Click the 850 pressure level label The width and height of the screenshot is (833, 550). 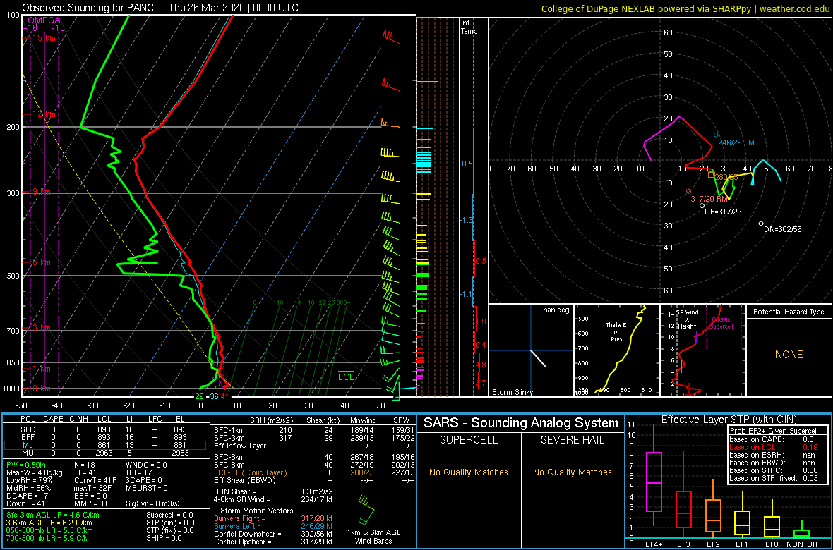(13, 363)
